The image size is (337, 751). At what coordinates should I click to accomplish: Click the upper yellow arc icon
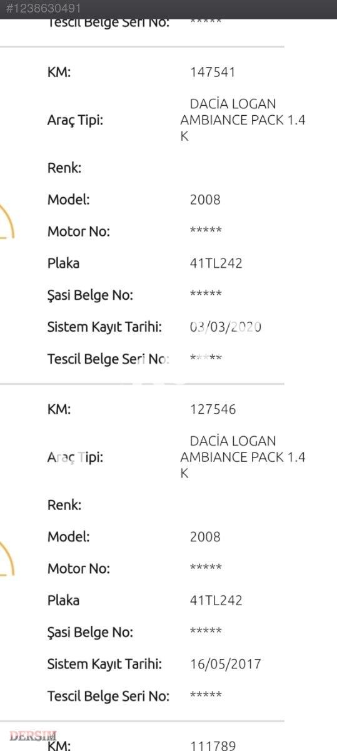click(x=6, y=222)
